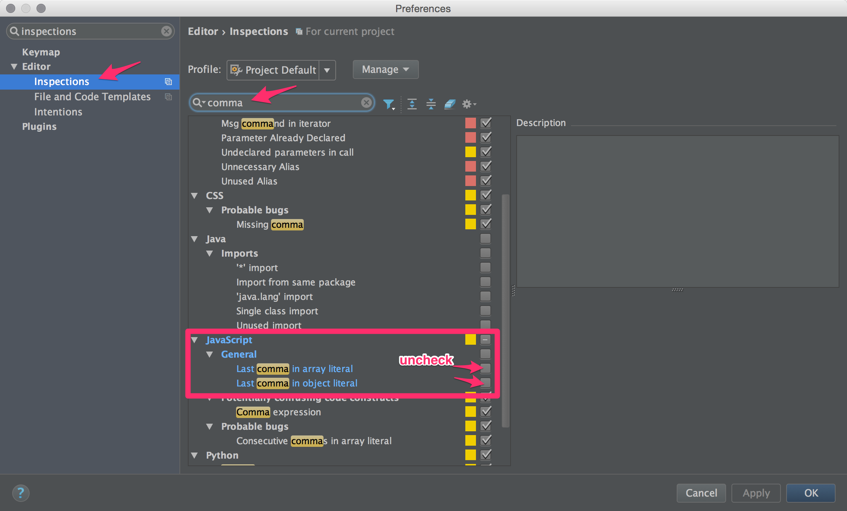
Task: Enable the '*' import inspection
Action: 485,267
